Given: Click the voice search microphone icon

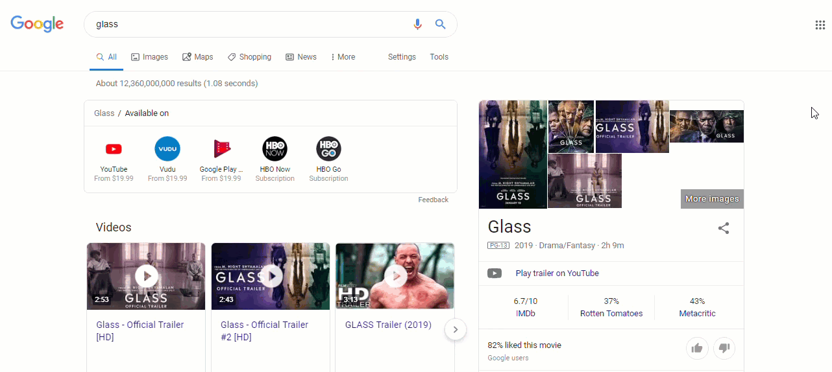Looking at the screenshot, I should pyautogui.click(x=417, y=25).
